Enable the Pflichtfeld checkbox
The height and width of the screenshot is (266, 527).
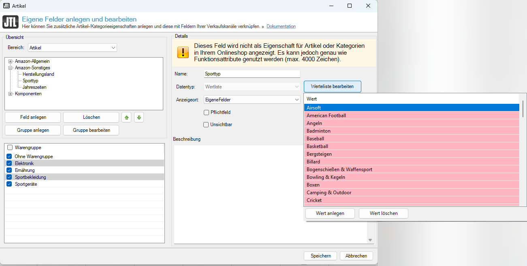click(x=206, y=112)
